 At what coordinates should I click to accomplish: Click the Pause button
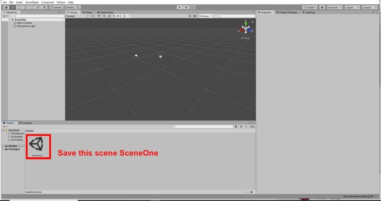point(186,7)
